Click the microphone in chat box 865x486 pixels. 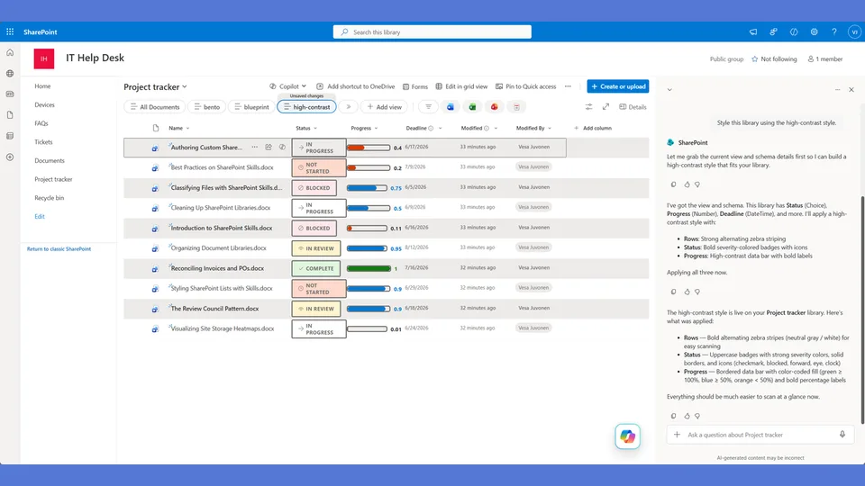pyautogui.click(x=842, y=435)
